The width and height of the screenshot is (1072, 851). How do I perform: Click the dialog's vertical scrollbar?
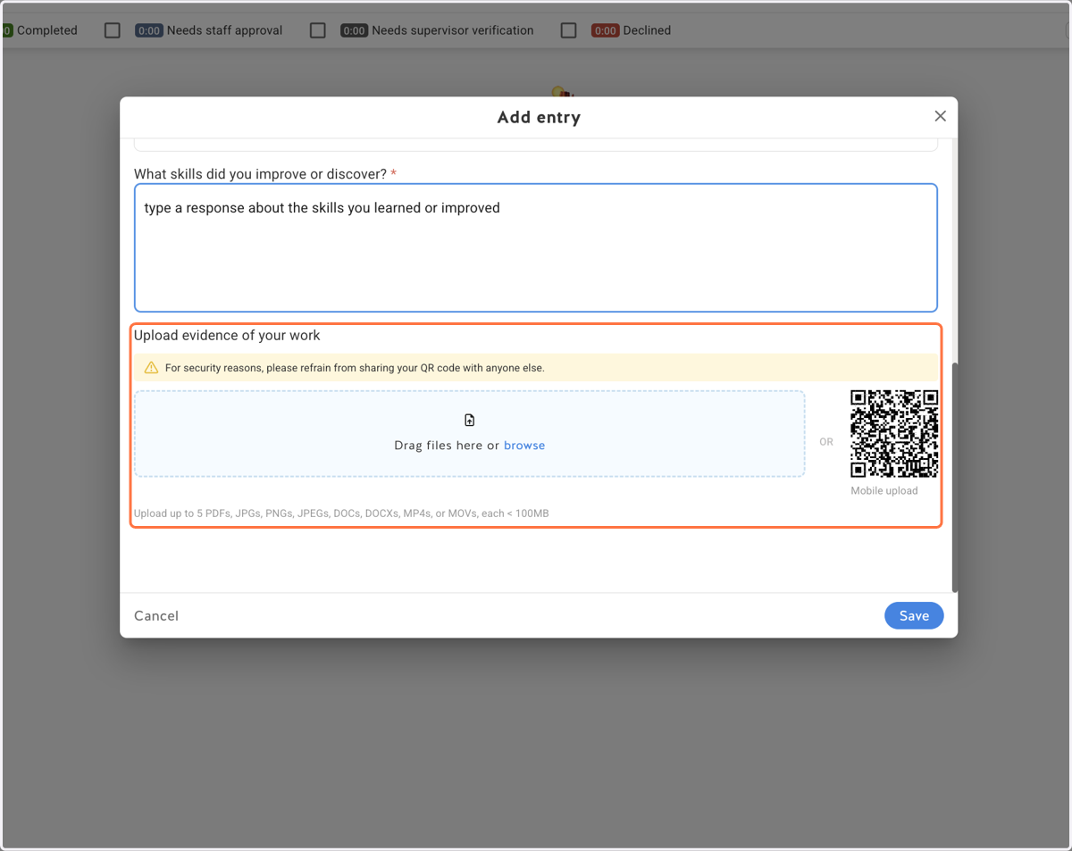[x=955, y=478]
